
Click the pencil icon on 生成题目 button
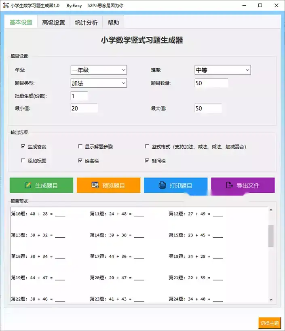[28, 186]
